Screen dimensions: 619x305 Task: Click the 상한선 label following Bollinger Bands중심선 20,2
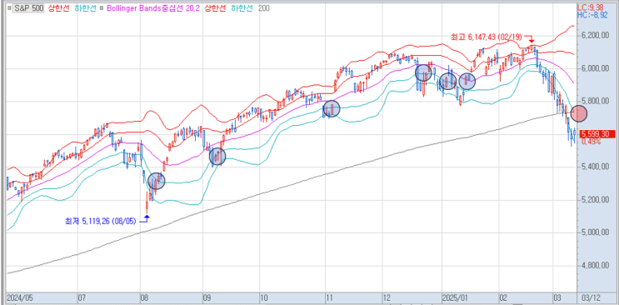click(x=216, y=7)
